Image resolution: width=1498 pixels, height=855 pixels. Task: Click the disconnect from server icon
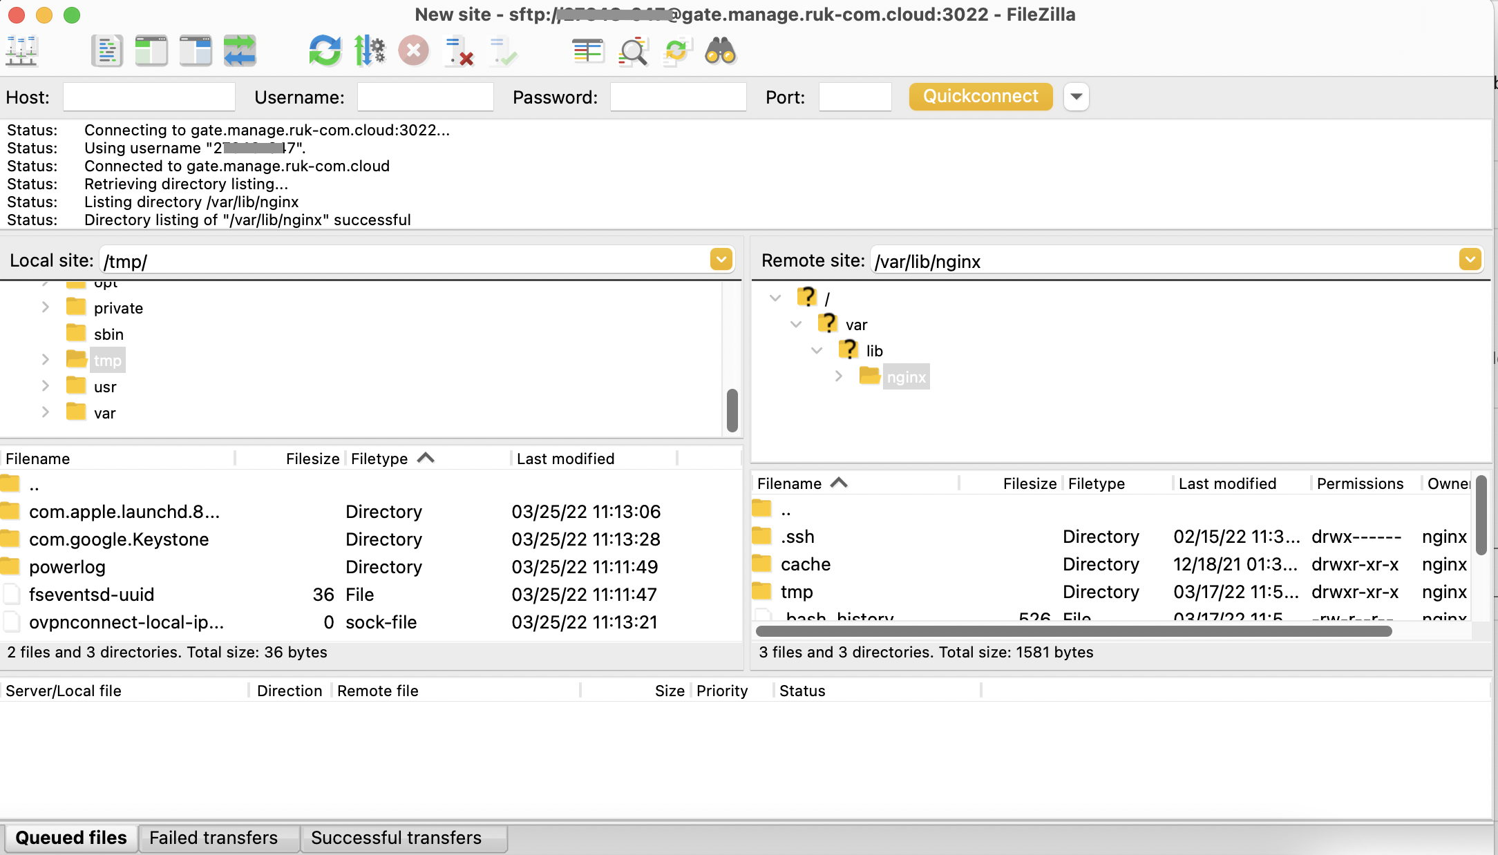(459, 51)
